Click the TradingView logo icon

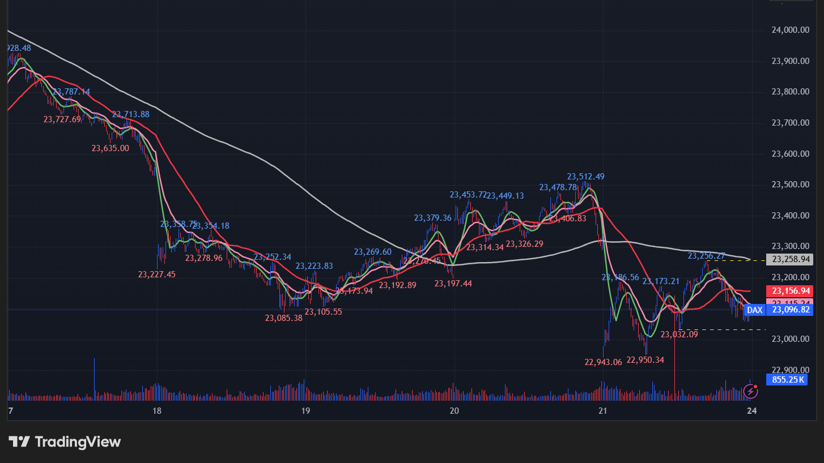19,441
